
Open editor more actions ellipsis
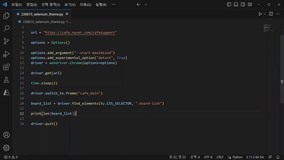pyautogui.click(x=278, y=14)
